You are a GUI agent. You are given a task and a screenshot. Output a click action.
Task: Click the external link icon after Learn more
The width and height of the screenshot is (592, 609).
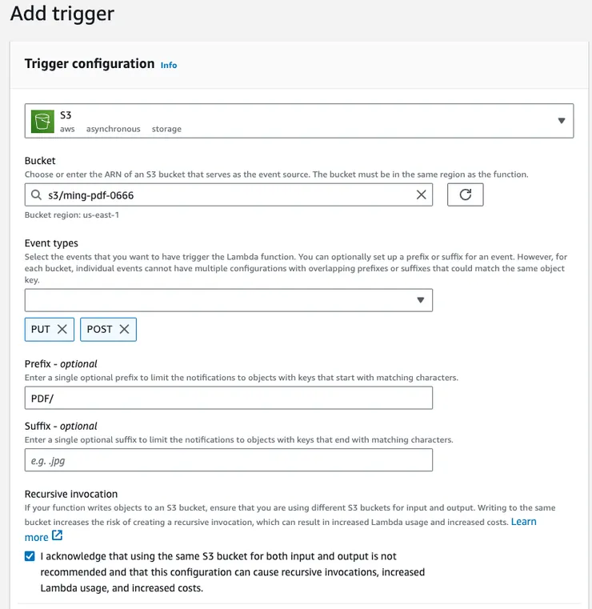coord(57,536)
